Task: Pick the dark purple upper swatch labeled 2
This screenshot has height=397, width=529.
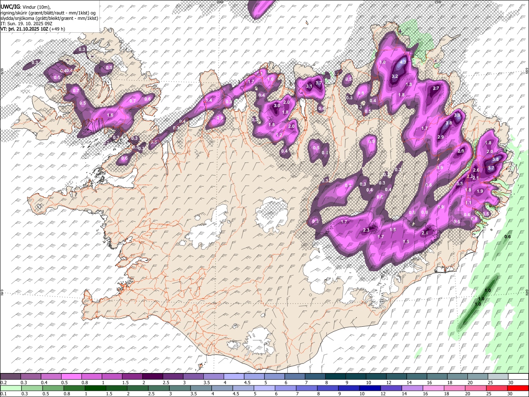Action: coord(152,376)
